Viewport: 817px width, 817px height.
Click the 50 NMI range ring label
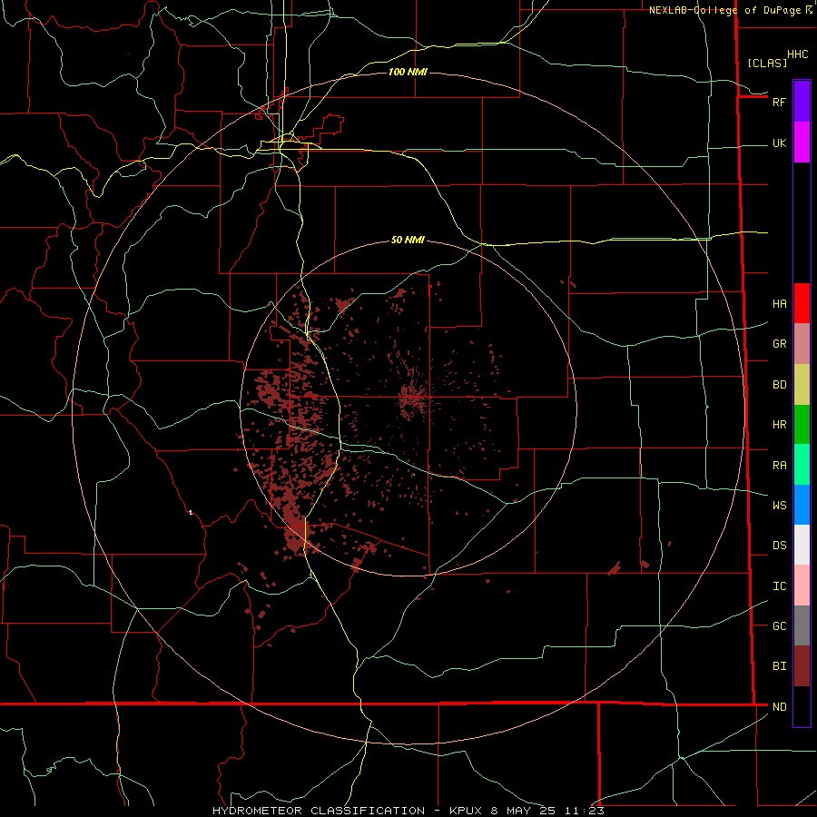tap(408, 241)
